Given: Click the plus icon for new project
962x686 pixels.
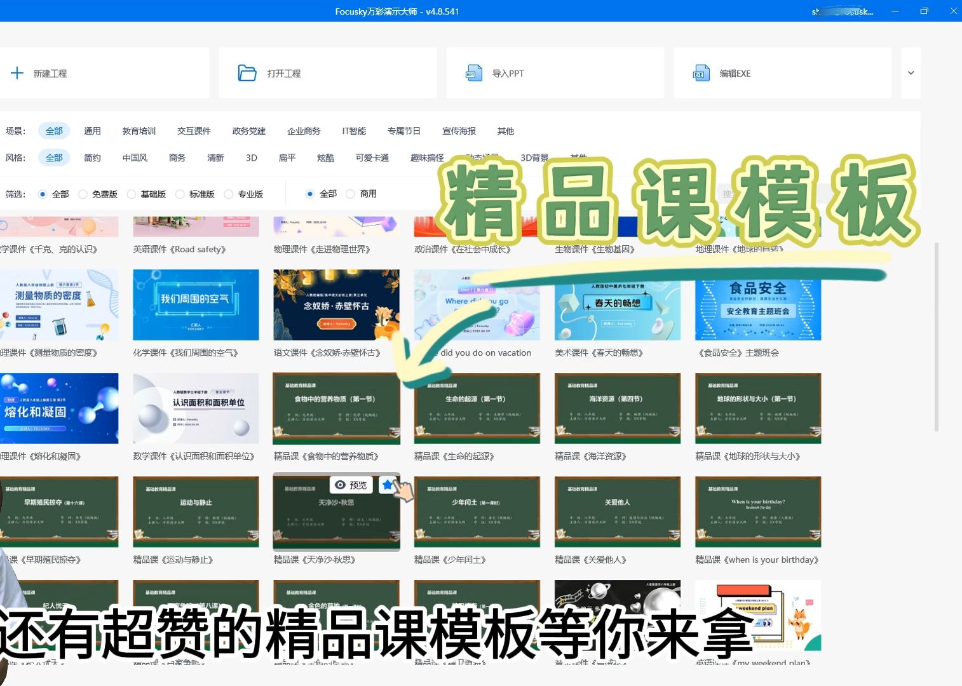Looking at the screenshot, I should click(x=17, y=73).
